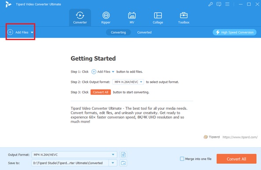This screenshot has height=170, width=261.
Task: Expand the Add Files dropdown arrow in toolbar
Action: pyautogui.click(x=32, y=33)
